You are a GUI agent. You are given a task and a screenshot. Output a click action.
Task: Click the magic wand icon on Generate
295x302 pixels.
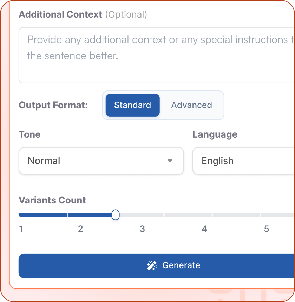[x=152, y=265]
